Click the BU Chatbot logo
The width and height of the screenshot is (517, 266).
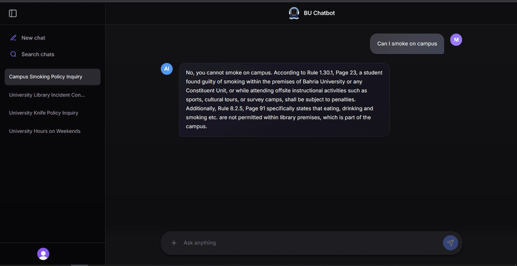coord(294,13)
